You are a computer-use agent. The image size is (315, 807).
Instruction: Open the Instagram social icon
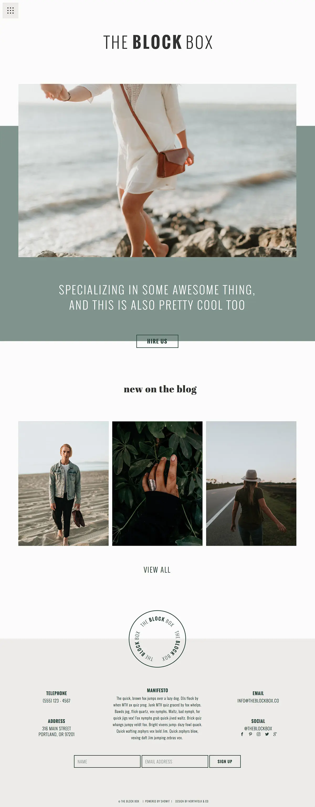pos(259,734)
